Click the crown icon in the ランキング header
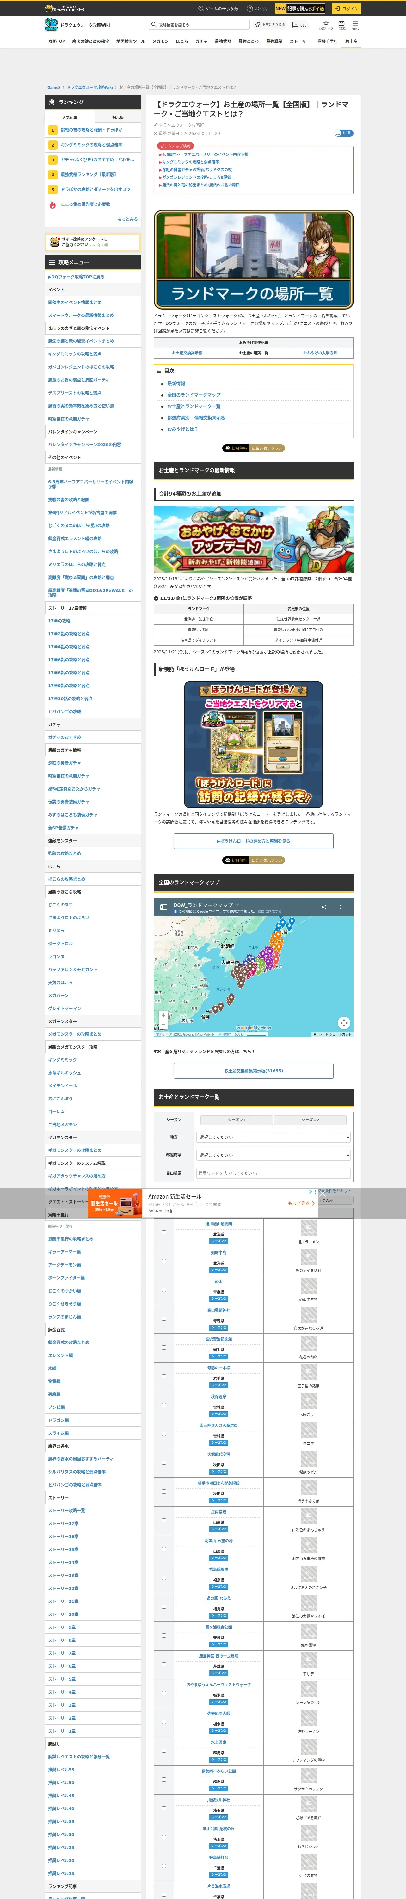 (52, 103)
